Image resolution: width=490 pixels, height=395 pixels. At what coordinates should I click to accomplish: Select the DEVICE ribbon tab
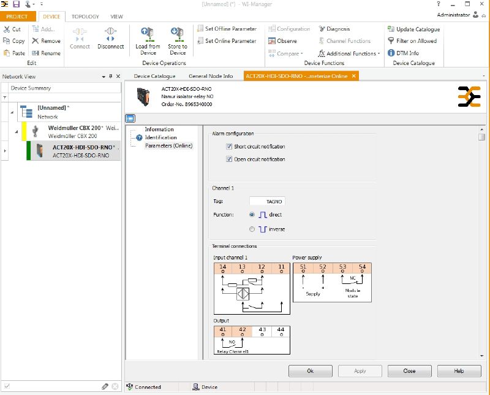(x=51, y=17)
